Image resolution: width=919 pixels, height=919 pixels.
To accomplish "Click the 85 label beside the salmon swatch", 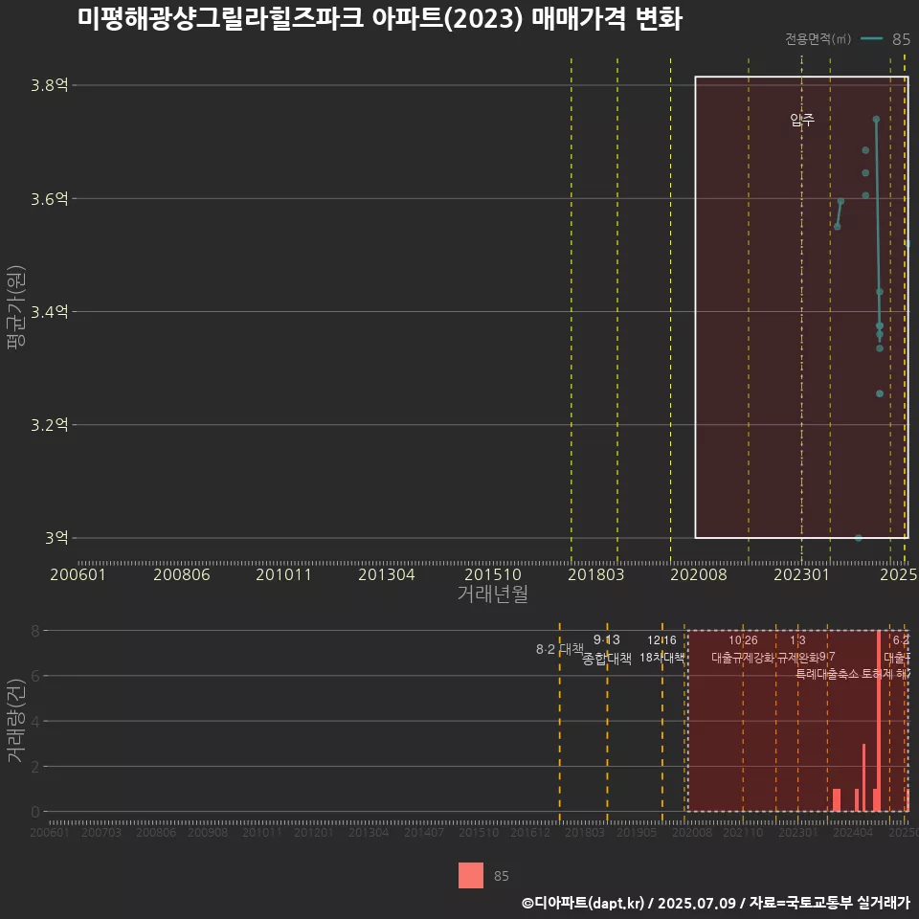I will 501,876.
